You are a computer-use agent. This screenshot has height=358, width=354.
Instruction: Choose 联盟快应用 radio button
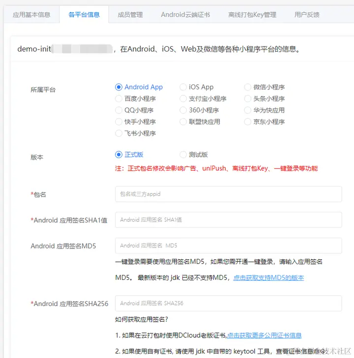click(183, 122)
